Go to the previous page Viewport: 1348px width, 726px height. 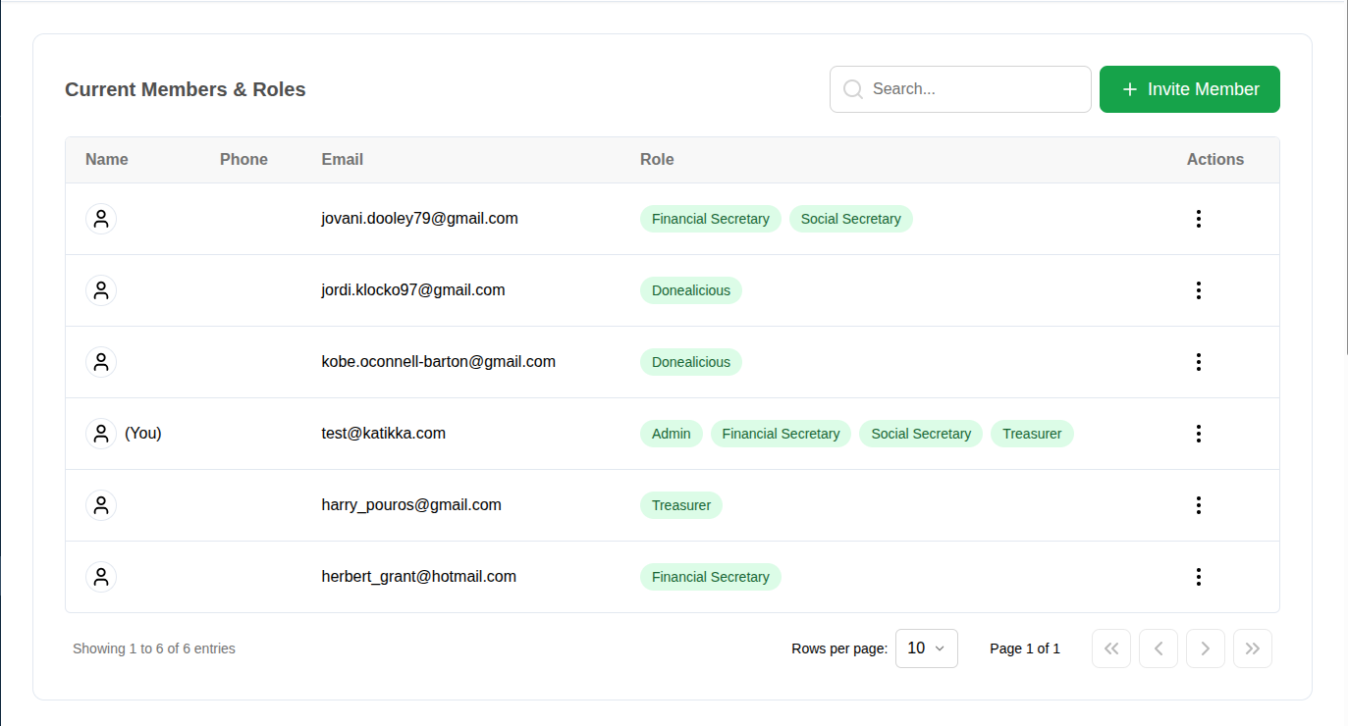coord(1159,648)
